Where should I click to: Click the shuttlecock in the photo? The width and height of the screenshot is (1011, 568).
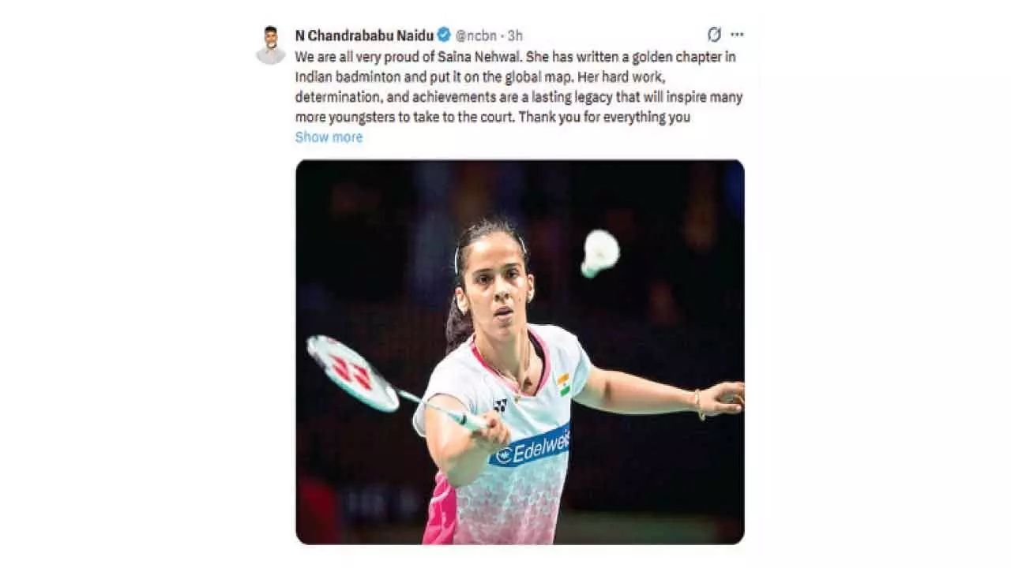pyautogui.click(x=600, y=252)
